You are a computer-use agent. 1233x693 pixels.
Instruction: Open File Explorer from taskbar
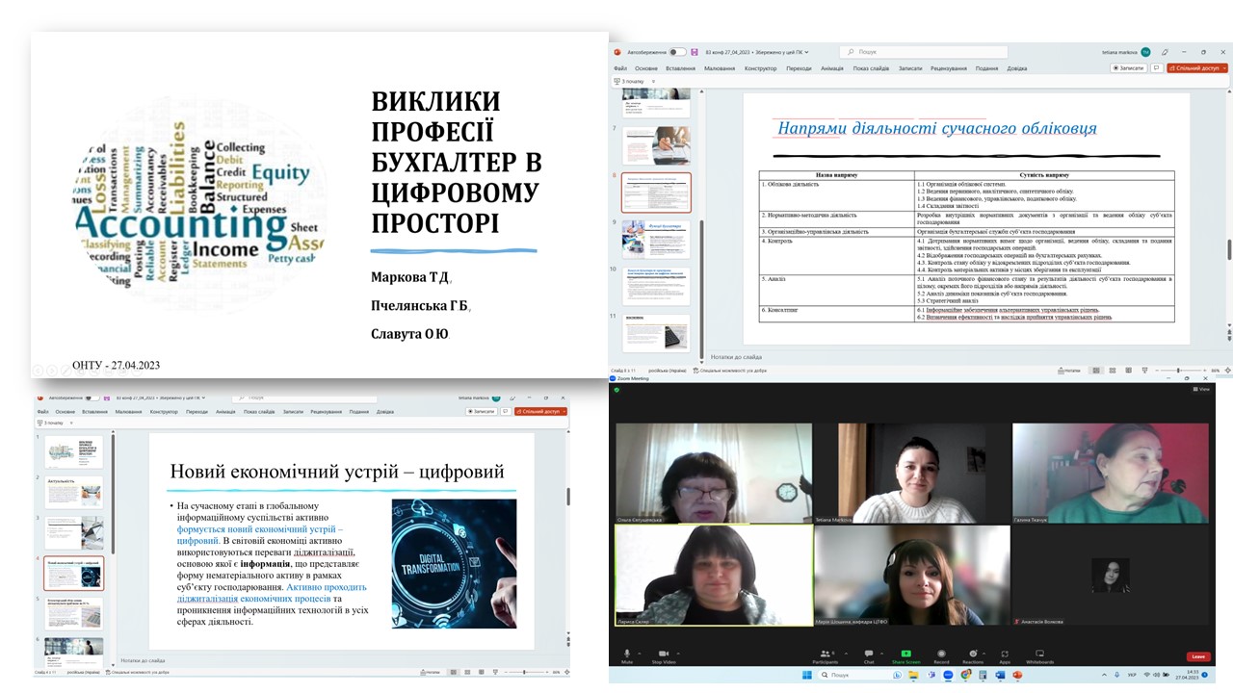click(913, 675)
